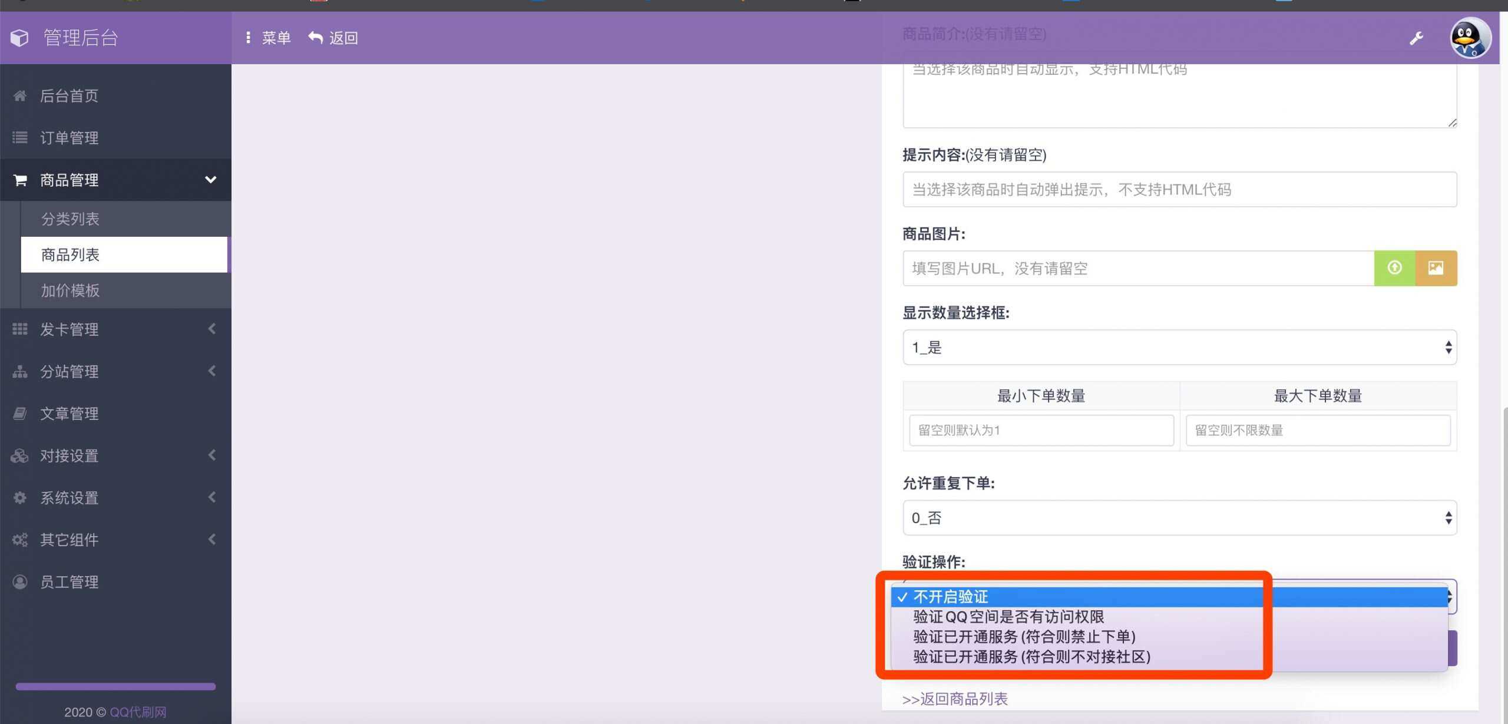Viewport: 1508px width, 724px height.
Task: Click the 最小下单数量 input field
Action: [x=1040, y=430]
